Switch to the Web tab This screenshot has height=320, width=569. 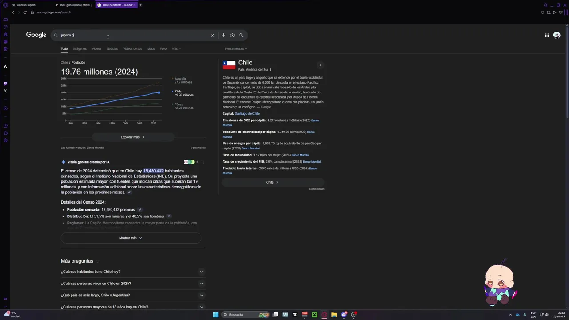click(163, 49)
